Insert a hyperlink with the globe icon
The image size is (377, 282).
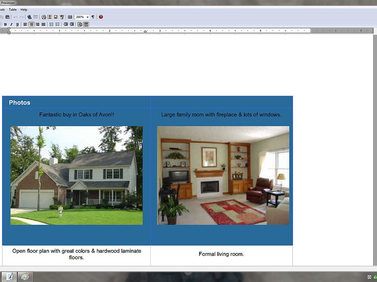[x=29, y=17]
